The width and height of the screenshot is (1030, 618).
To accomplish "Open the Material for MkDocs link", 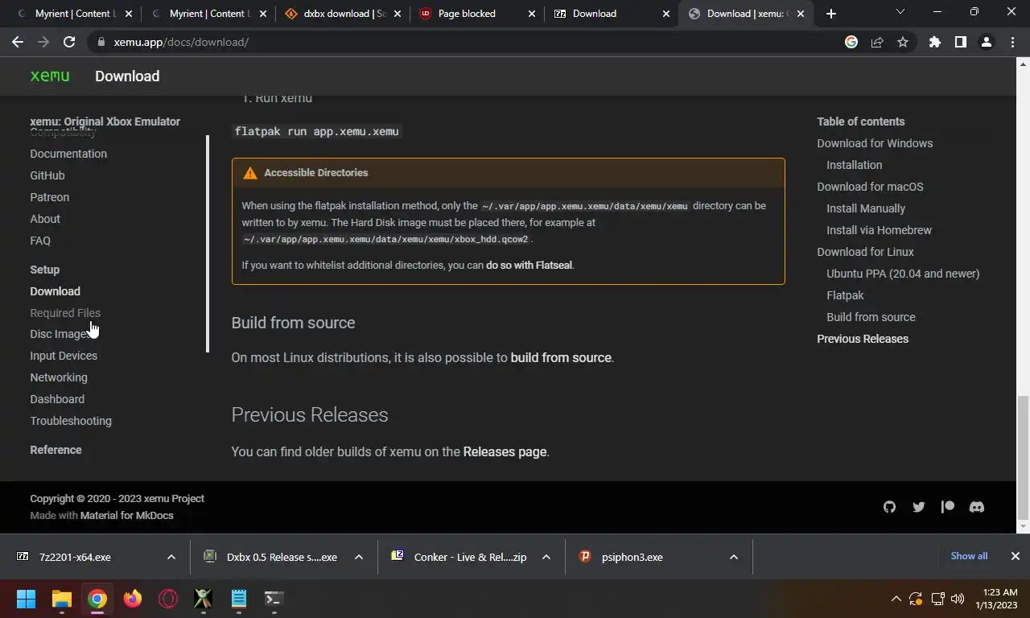I will click(x=127, y=515).
